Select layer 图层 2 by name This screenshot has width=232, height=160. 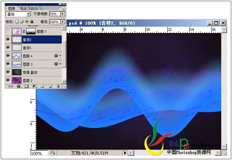tap(28, 81)
